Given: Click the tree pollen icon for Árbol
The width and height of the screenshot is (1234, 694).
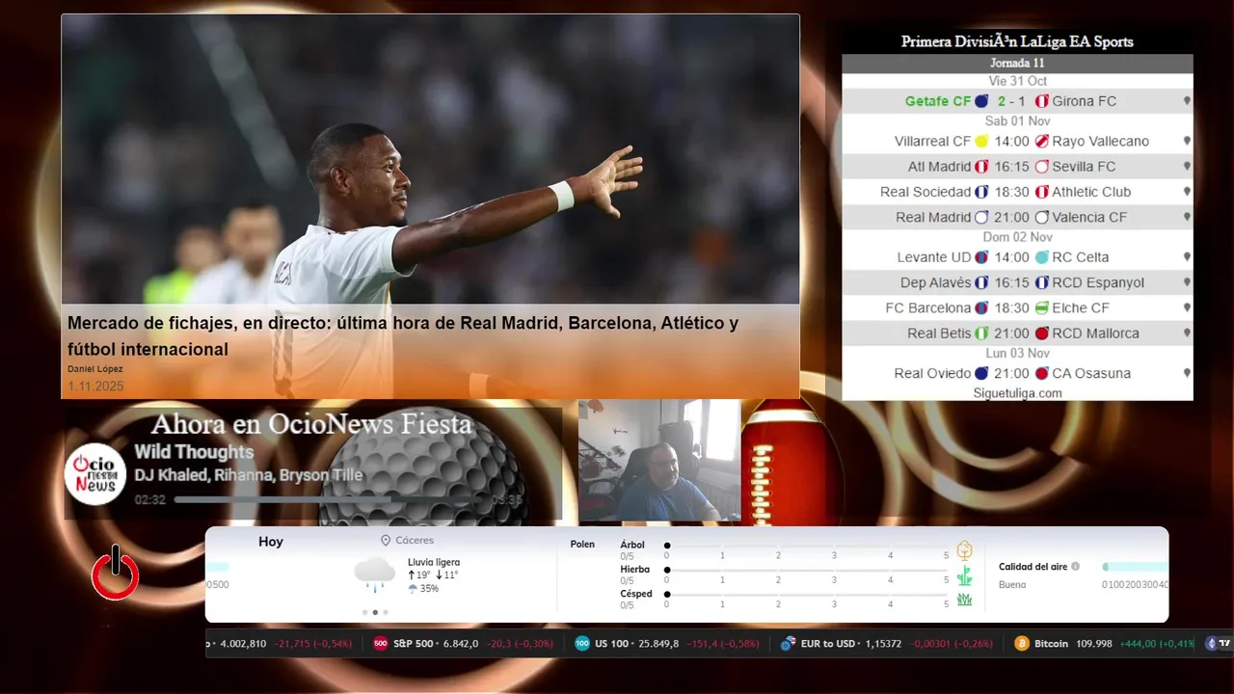Looking at the screenshot, I should point(964,550).
